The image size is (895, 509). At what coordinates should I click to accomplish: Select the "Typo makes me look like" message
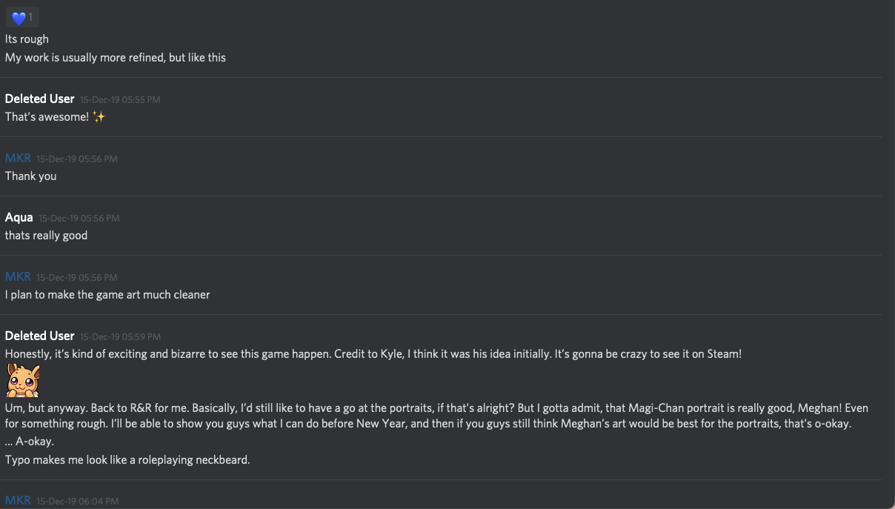(x=127, y=459)
